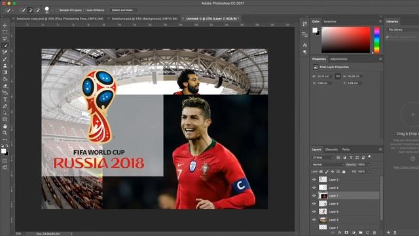Viewport: 419px width, 236px height.
Task: Toggle the Lock Transparent Pixels button
Action: (321, 172)
